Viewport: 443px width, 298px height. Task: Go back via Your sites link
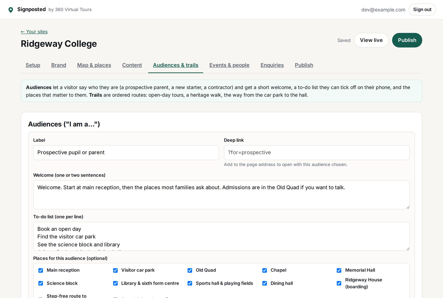(34, 32)
